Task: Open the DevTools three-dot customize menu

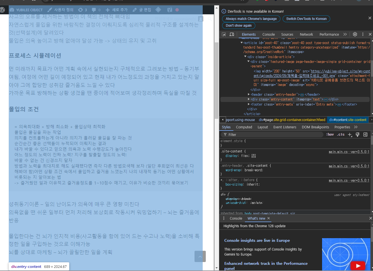Action: pos(363,34)
